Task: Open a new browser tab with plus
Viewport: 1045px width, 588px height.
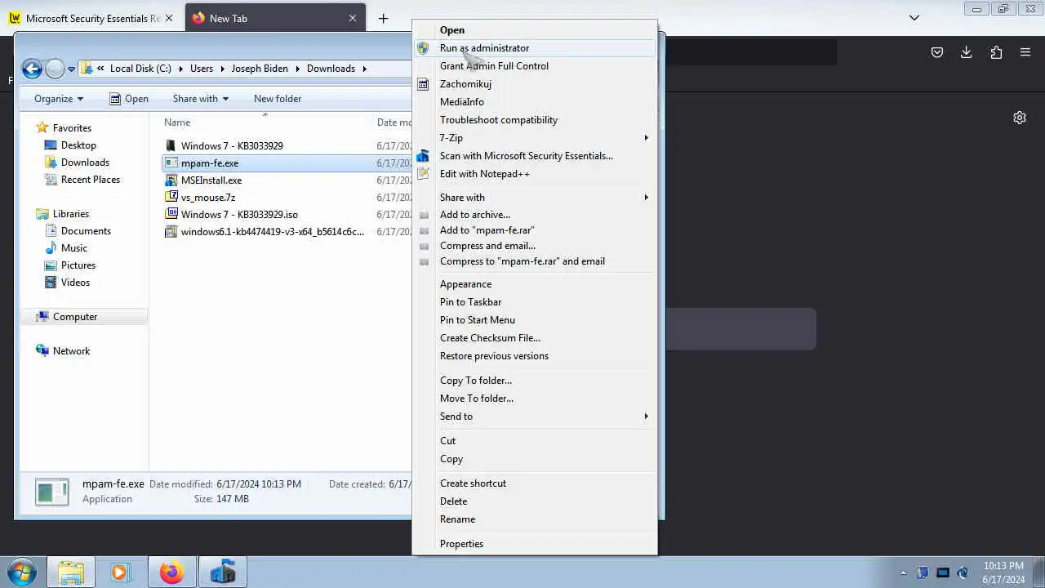Action: (x=383, y=18)
